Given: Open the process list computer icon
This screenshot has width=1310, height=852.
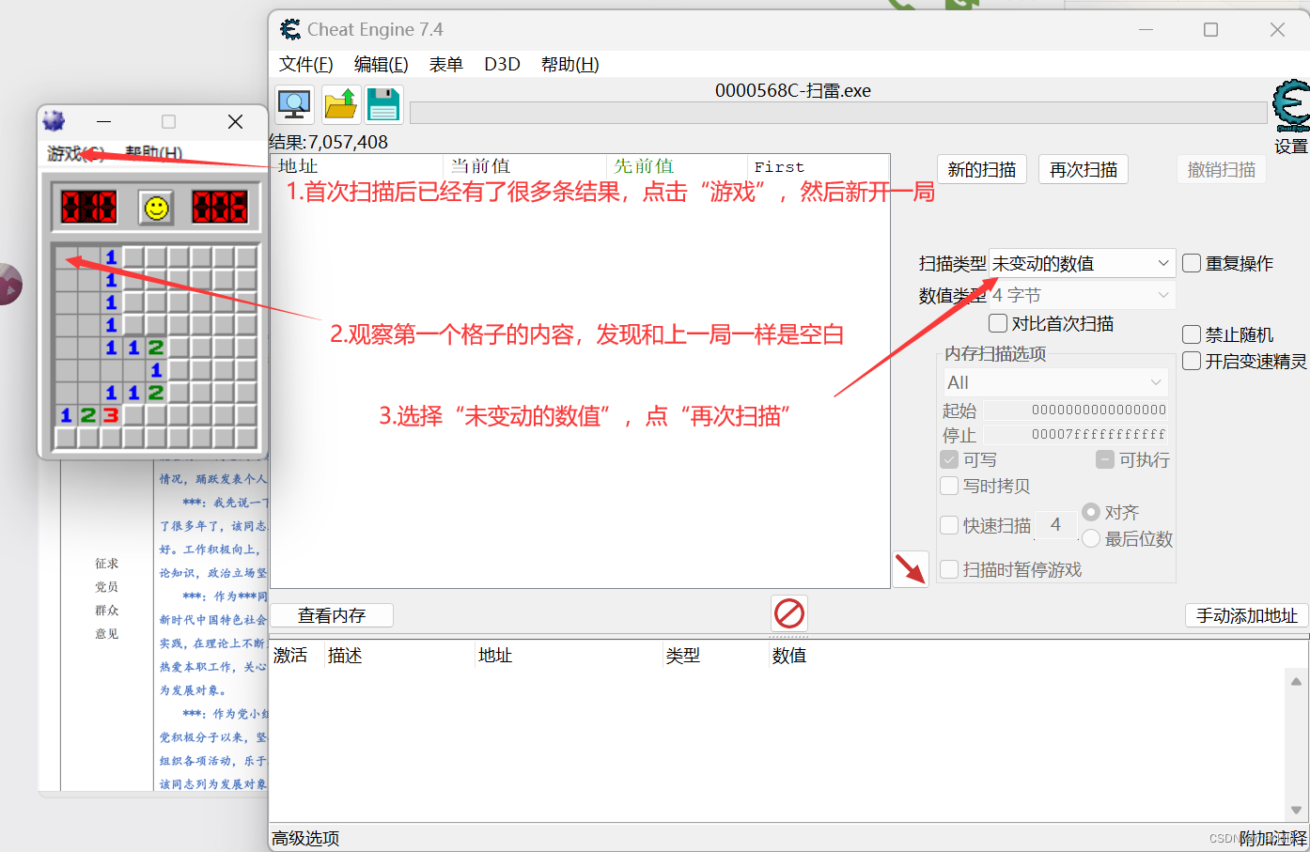Looking at the screenshot, I should [294, 104].
